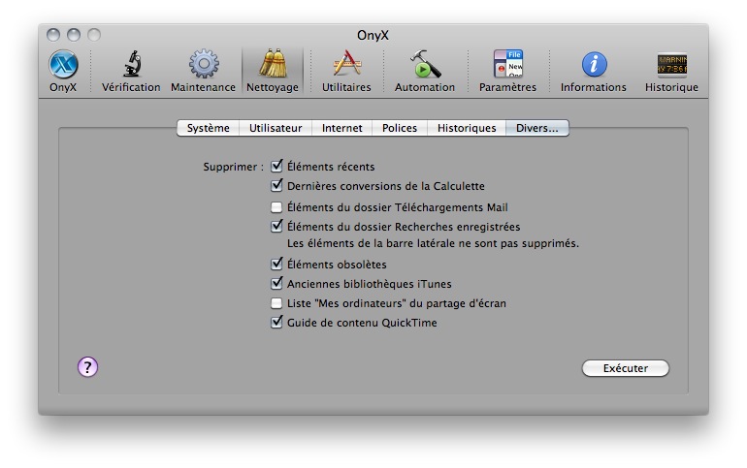Uncheck Éléments obsolètes
747x468 pixels.
point(276,264)
